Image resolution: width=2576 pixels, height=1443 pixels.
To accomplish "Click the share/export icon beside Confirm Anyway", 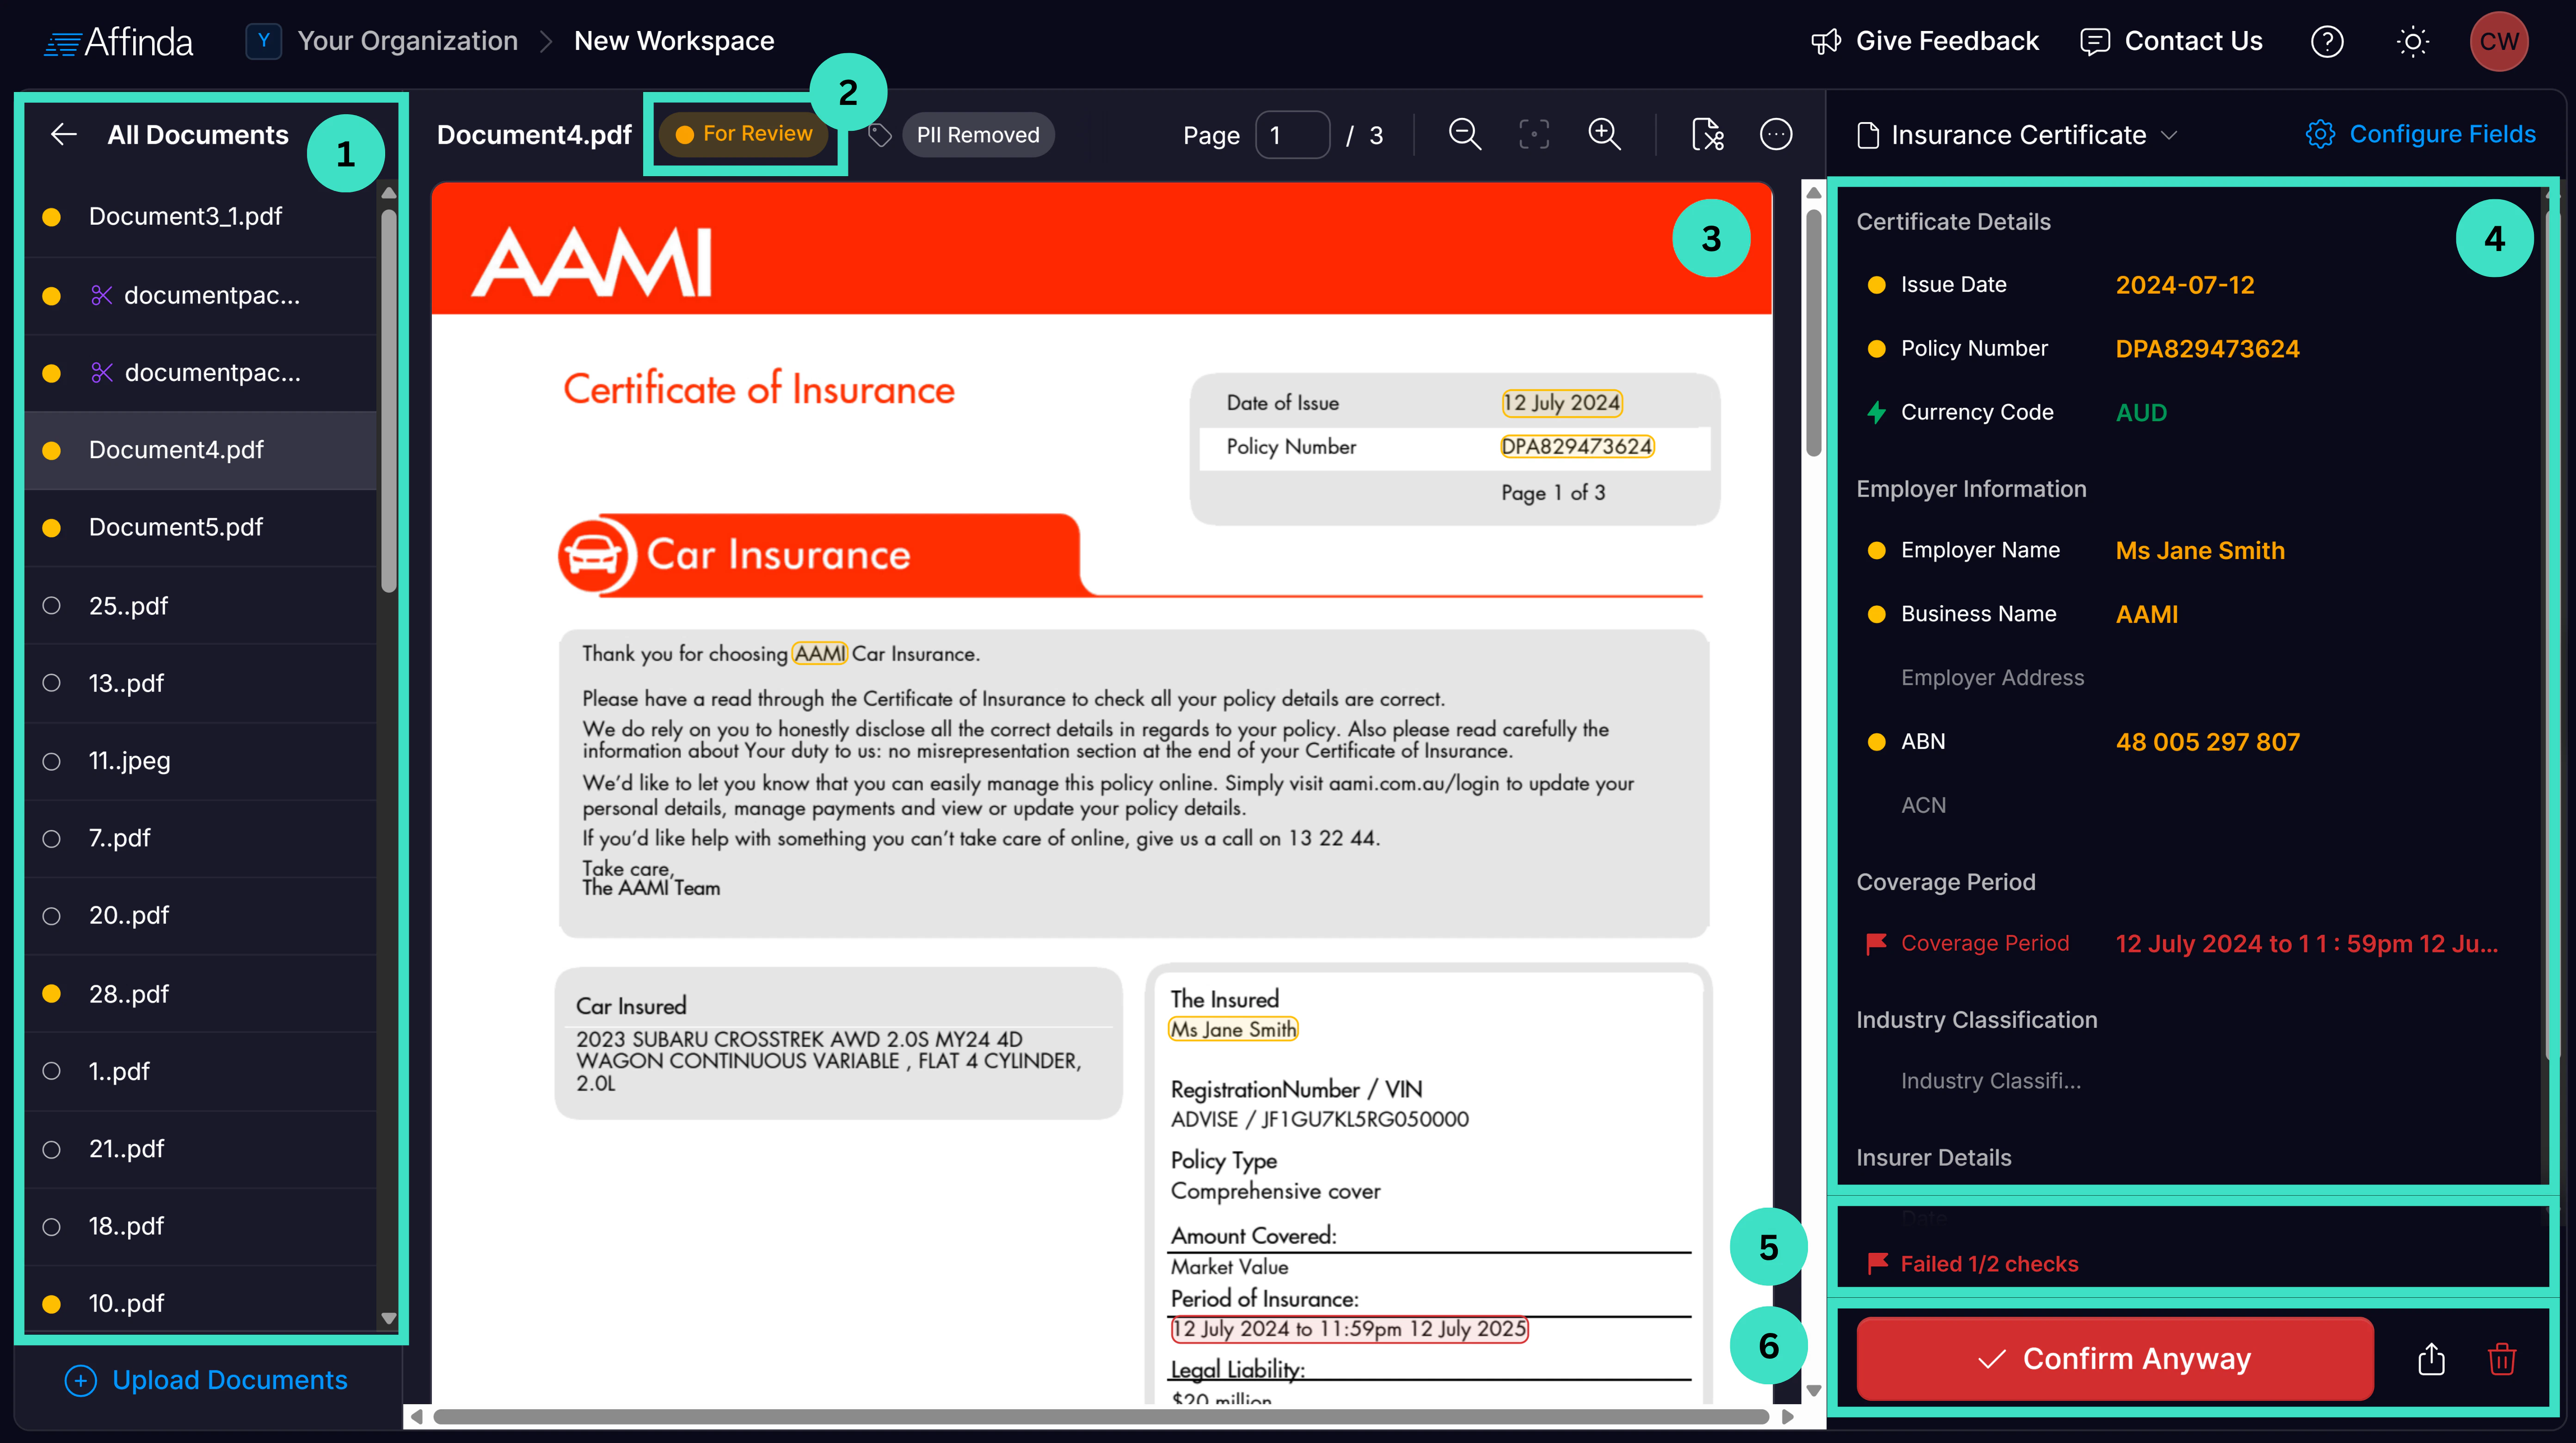I will tap(2431, 1359).
